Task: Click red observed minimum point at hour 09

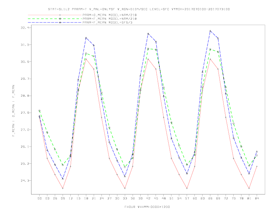Action: pyautogui.click(x=63, y=188)
